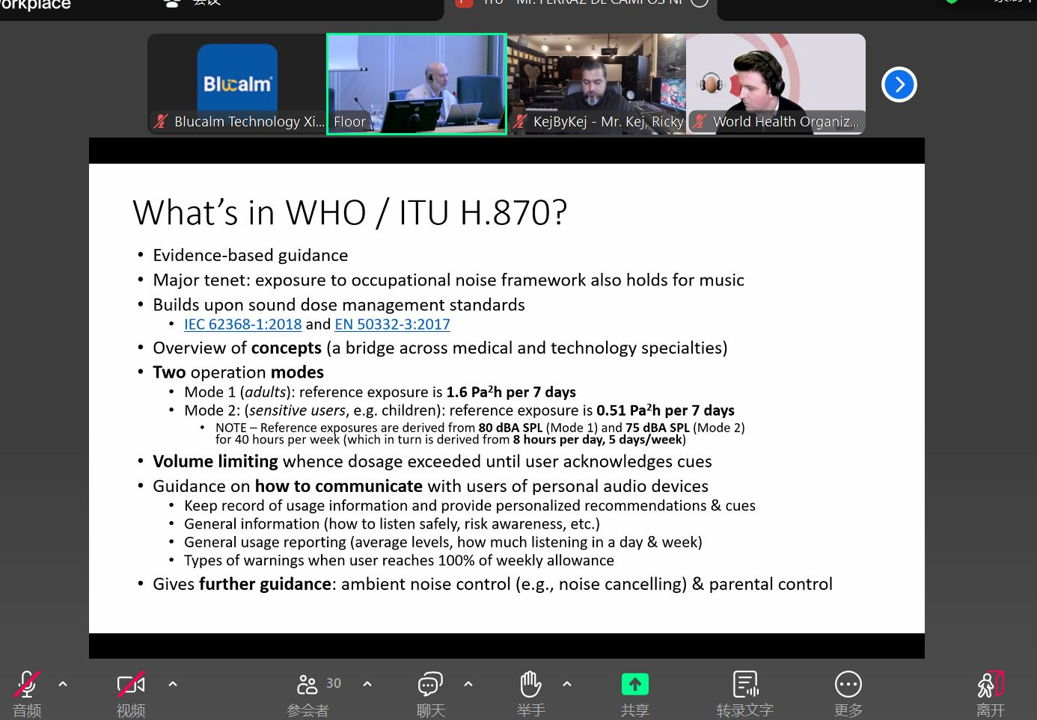Expand chat options arrow beside 聊天
The height and width of the screenshot is (720, 1037).
coord(468,683)
